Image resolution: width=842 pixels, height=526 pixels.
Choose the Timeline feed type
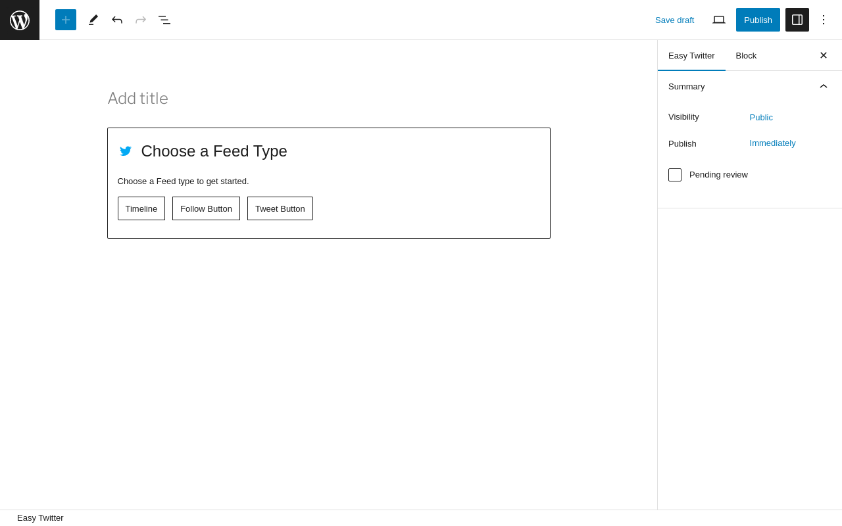141,208
